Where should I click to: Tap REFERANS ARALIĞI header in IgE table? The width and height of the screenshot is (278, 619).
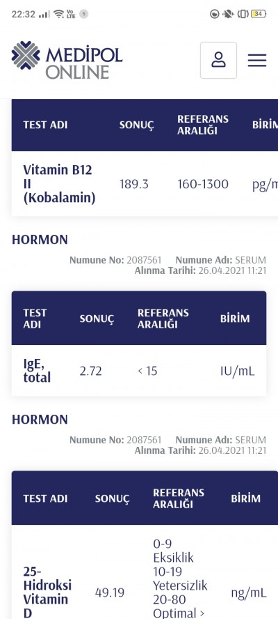[163, 319]
